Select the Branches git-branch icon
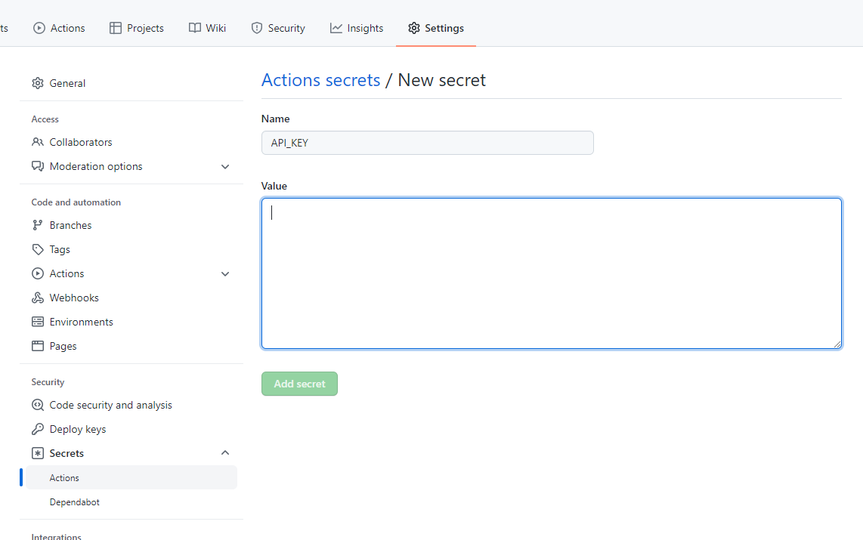Image resolution: width=863 pixels, height=540 pixels. (x=37, y=224)
